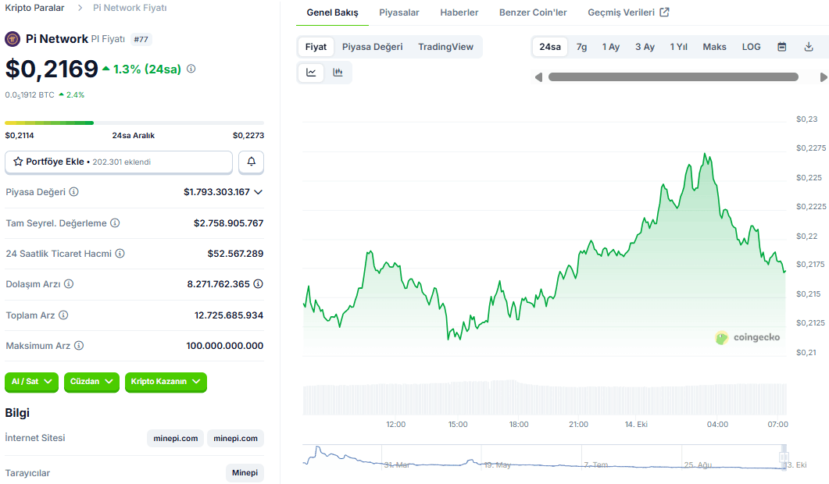This screenshot has width=829, height=484.
Task: Open the Cüzdan dropdown
Action: tap(91, 382)
